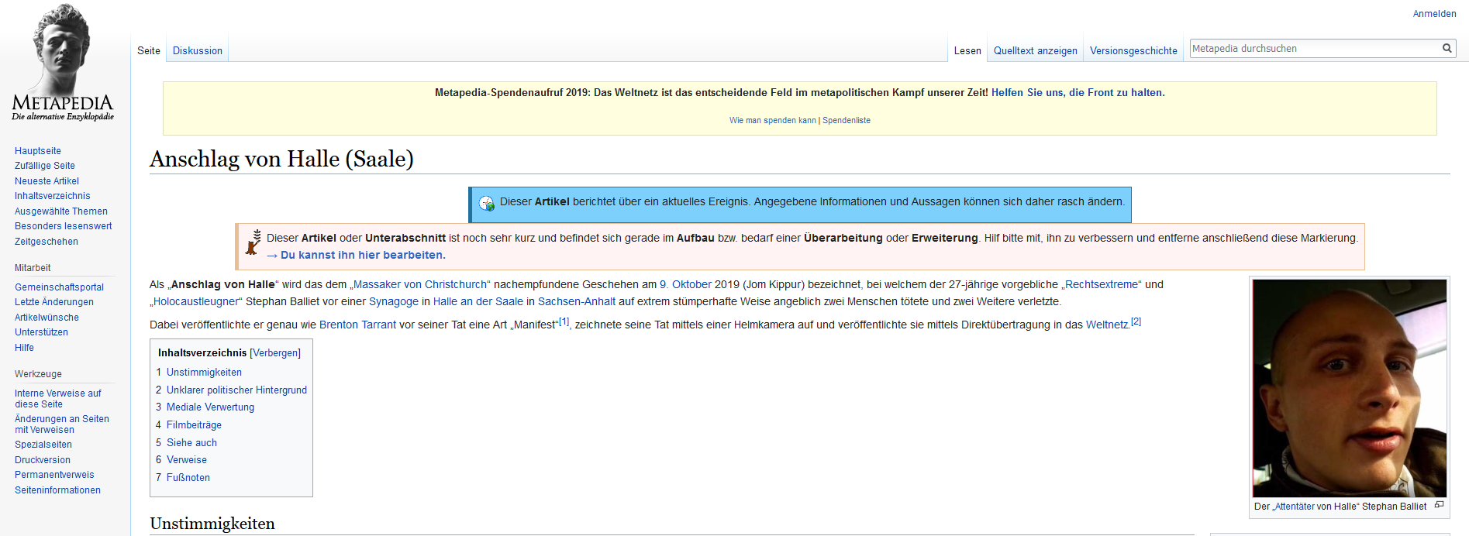Open 'Massaker von Christchurch' link
Image resolution: width=1469 pixels, height=536 pixels.
click(420, 285)
